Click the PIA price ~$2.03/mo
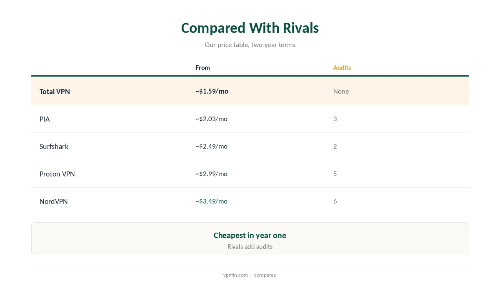 click(x=212, y=119)
